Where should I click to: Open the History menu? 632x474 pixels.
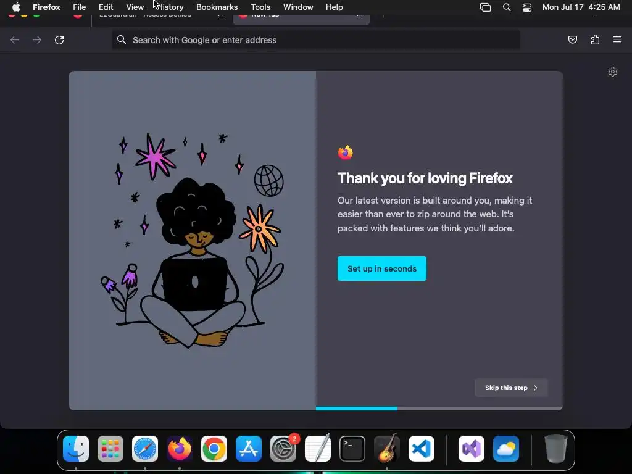(x=170, y=7)
